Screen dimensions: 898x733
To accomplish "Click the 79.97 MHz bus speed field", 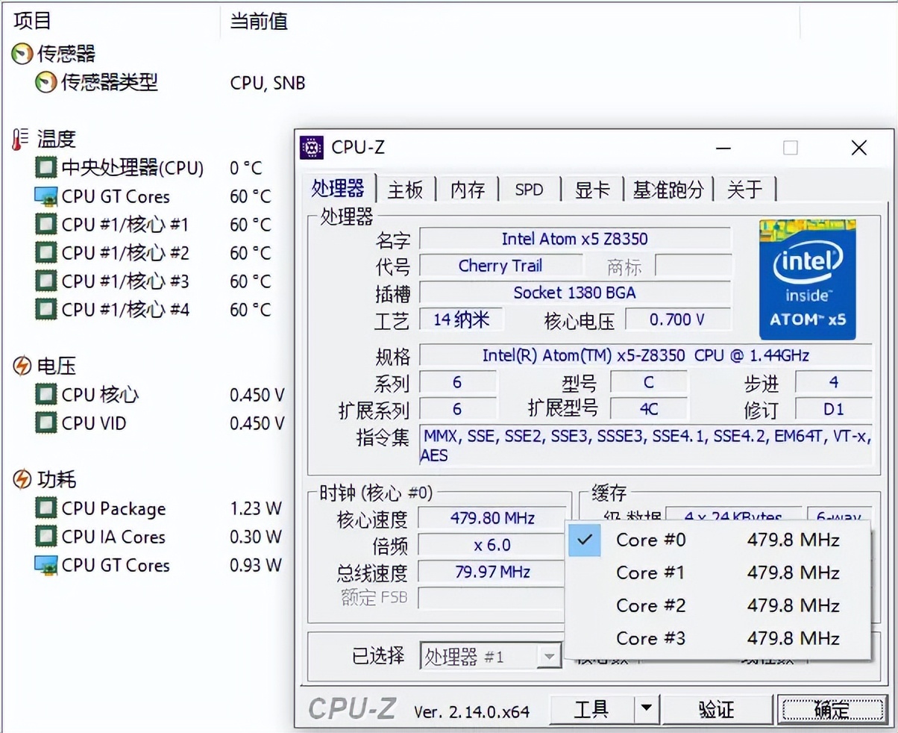I will 492,573.
